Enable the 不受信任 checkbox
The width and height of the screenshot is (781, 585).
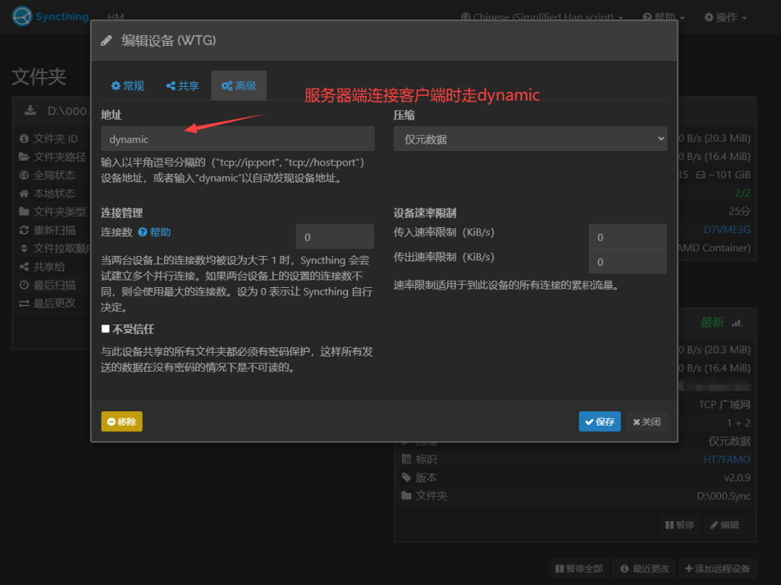point(106,329)
